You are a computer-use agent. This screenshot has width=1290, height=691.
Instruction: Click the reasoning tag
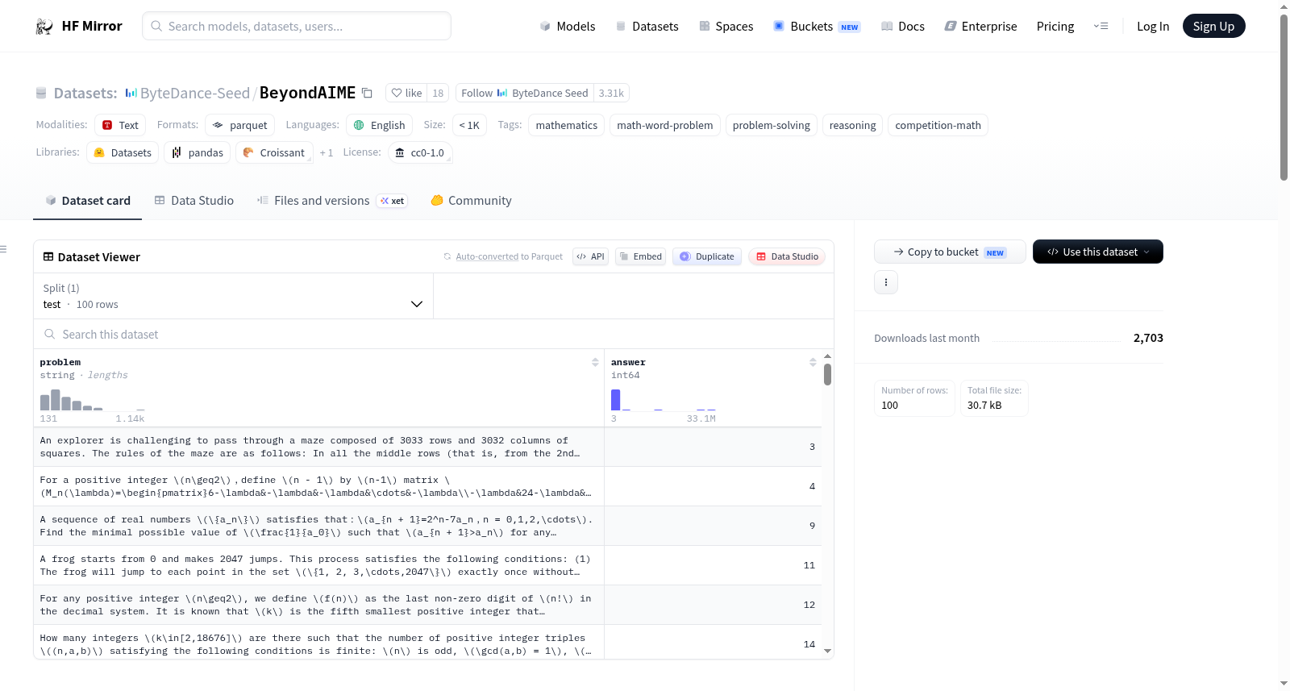852,125
